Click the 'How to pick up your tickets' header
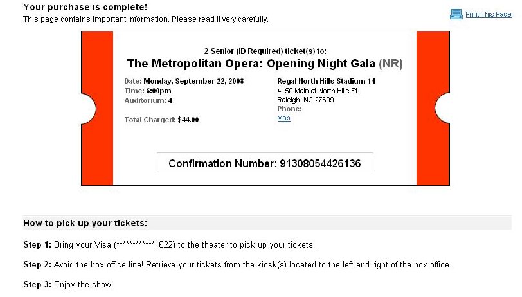 coord(85,223)
